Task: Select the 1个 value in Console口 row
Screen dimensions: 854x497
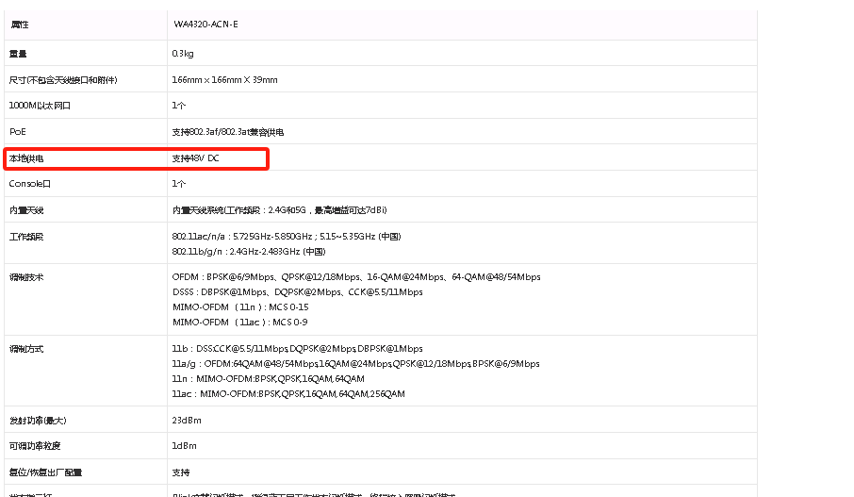Action: coord(179,184)
